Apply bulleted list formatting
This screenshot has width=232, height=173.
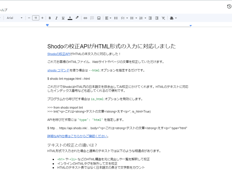132,18
